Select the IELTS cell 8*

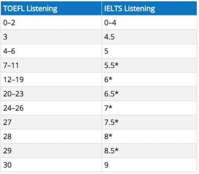pyautogui.click(x=149, y=136)
